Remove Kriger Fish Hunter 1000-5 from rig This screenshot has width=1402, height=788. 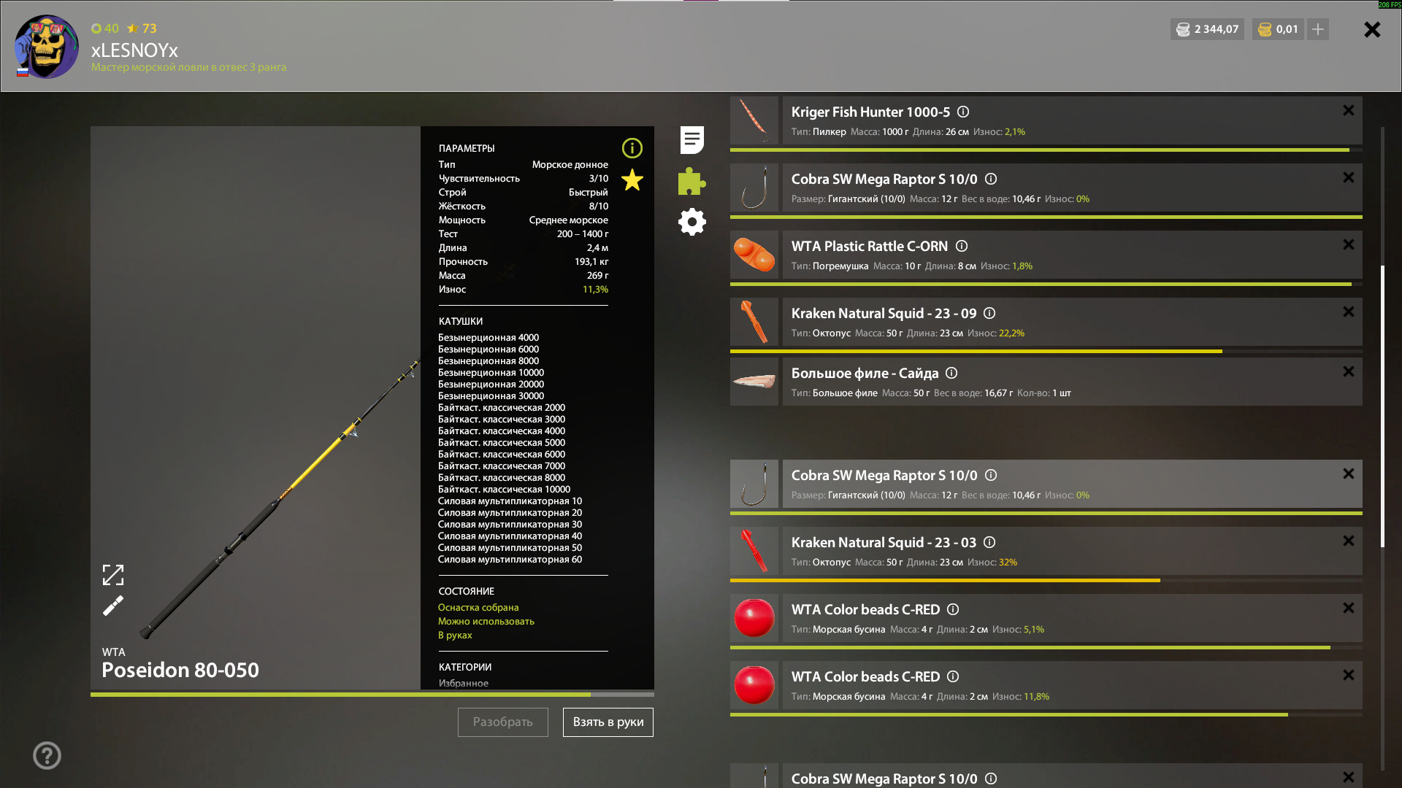1349,110
